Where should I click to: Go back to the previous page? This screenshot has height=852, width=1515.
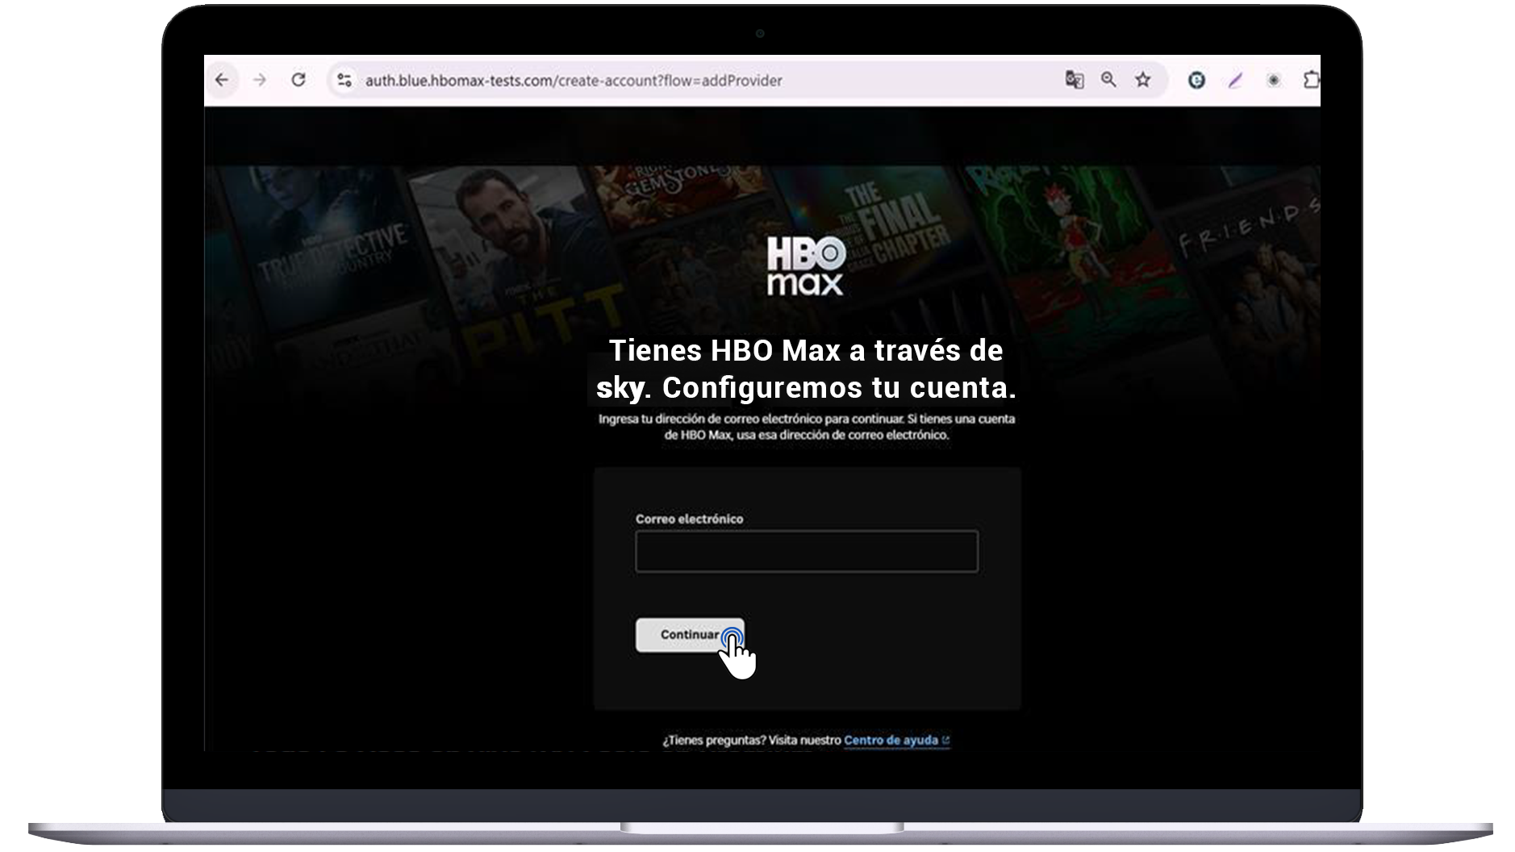pyautogui.click(x=222, y=80)
